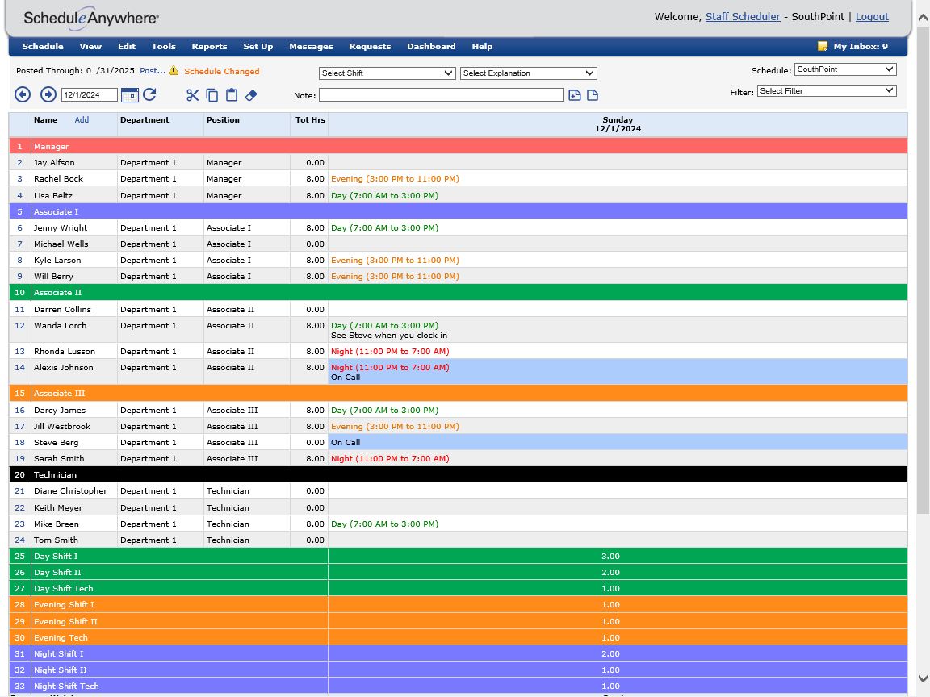Click the Add link in the Name column
This screenshot has width=930, height=697.
click(82, 119)
